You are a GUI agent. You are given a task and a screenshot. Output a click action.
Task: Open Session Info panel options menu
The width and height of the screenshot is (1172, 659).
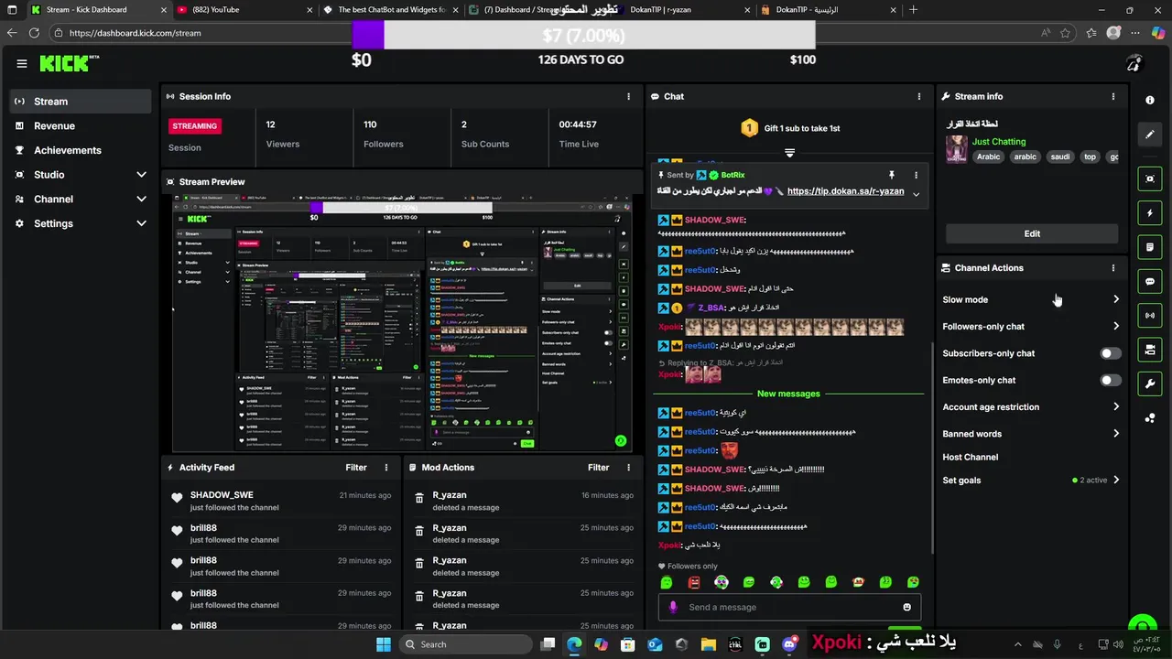click(628, 96)
